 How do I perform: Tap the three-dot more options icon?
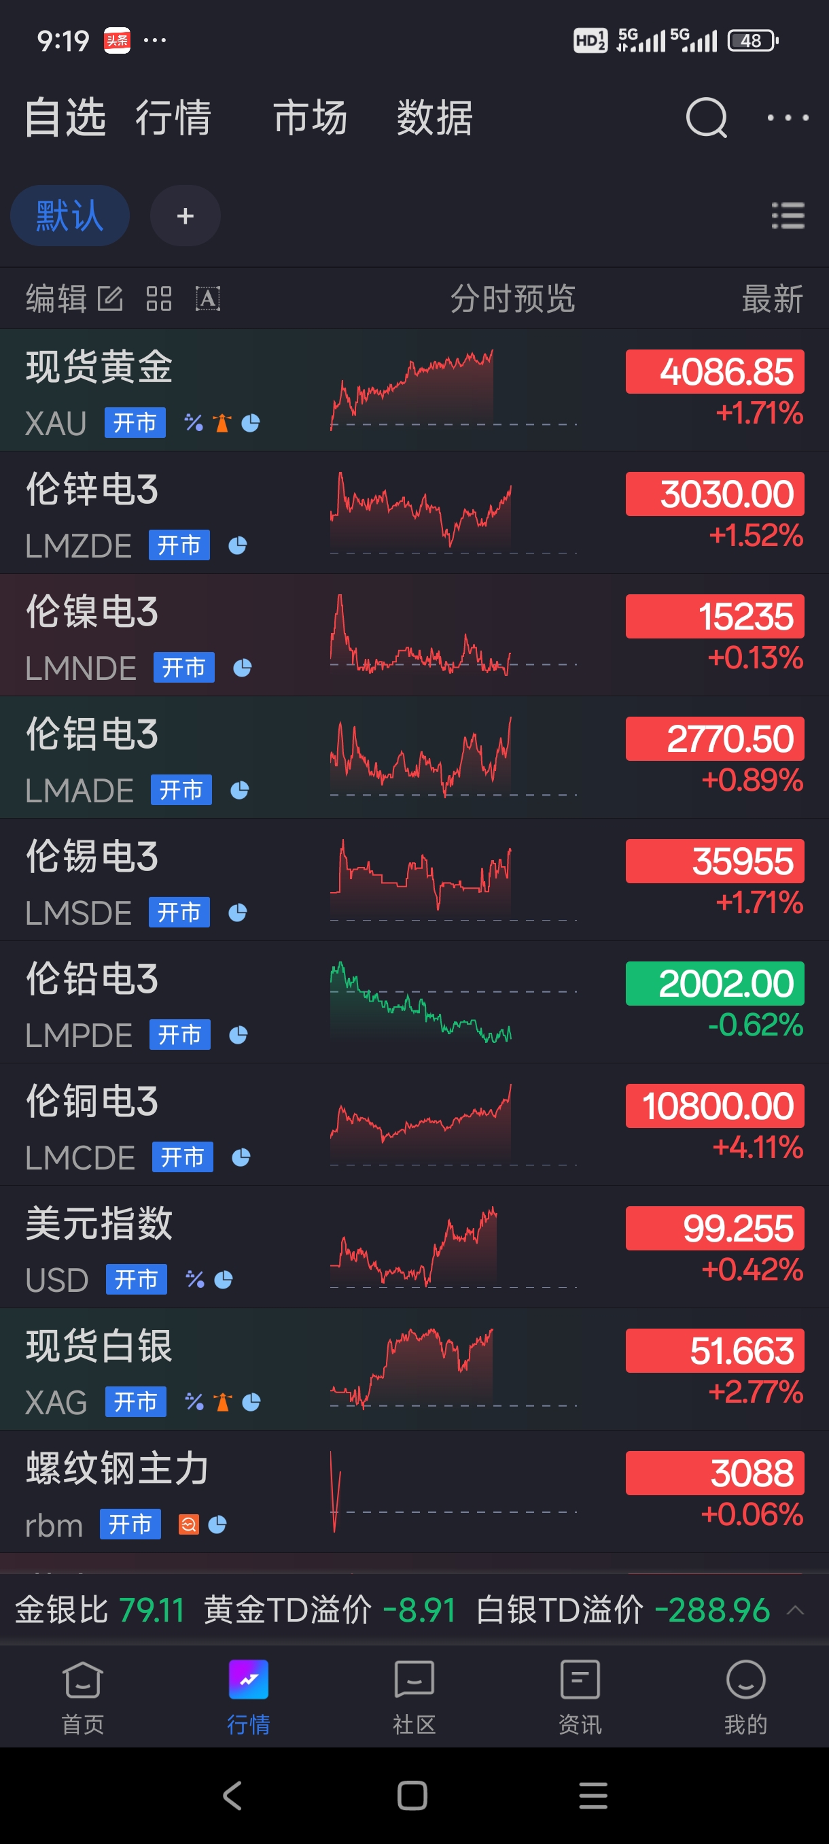[788, 118]
